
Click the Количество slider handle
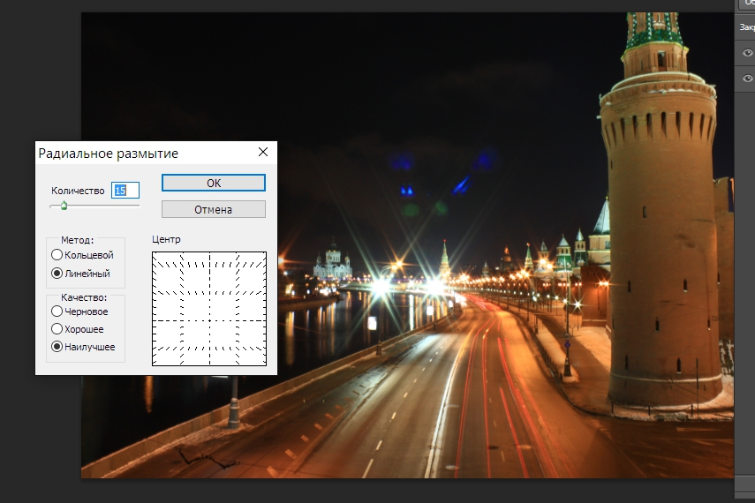pyautogui.click(x=64, y=206)
